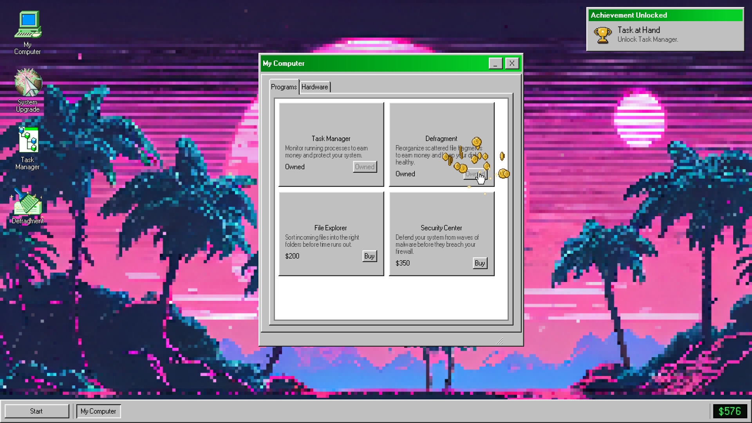The height and width of the screenshot is (423, 752).
Task: Click 'Unlock Task Manager.' achievement description
Action: [x=648, y=40]
